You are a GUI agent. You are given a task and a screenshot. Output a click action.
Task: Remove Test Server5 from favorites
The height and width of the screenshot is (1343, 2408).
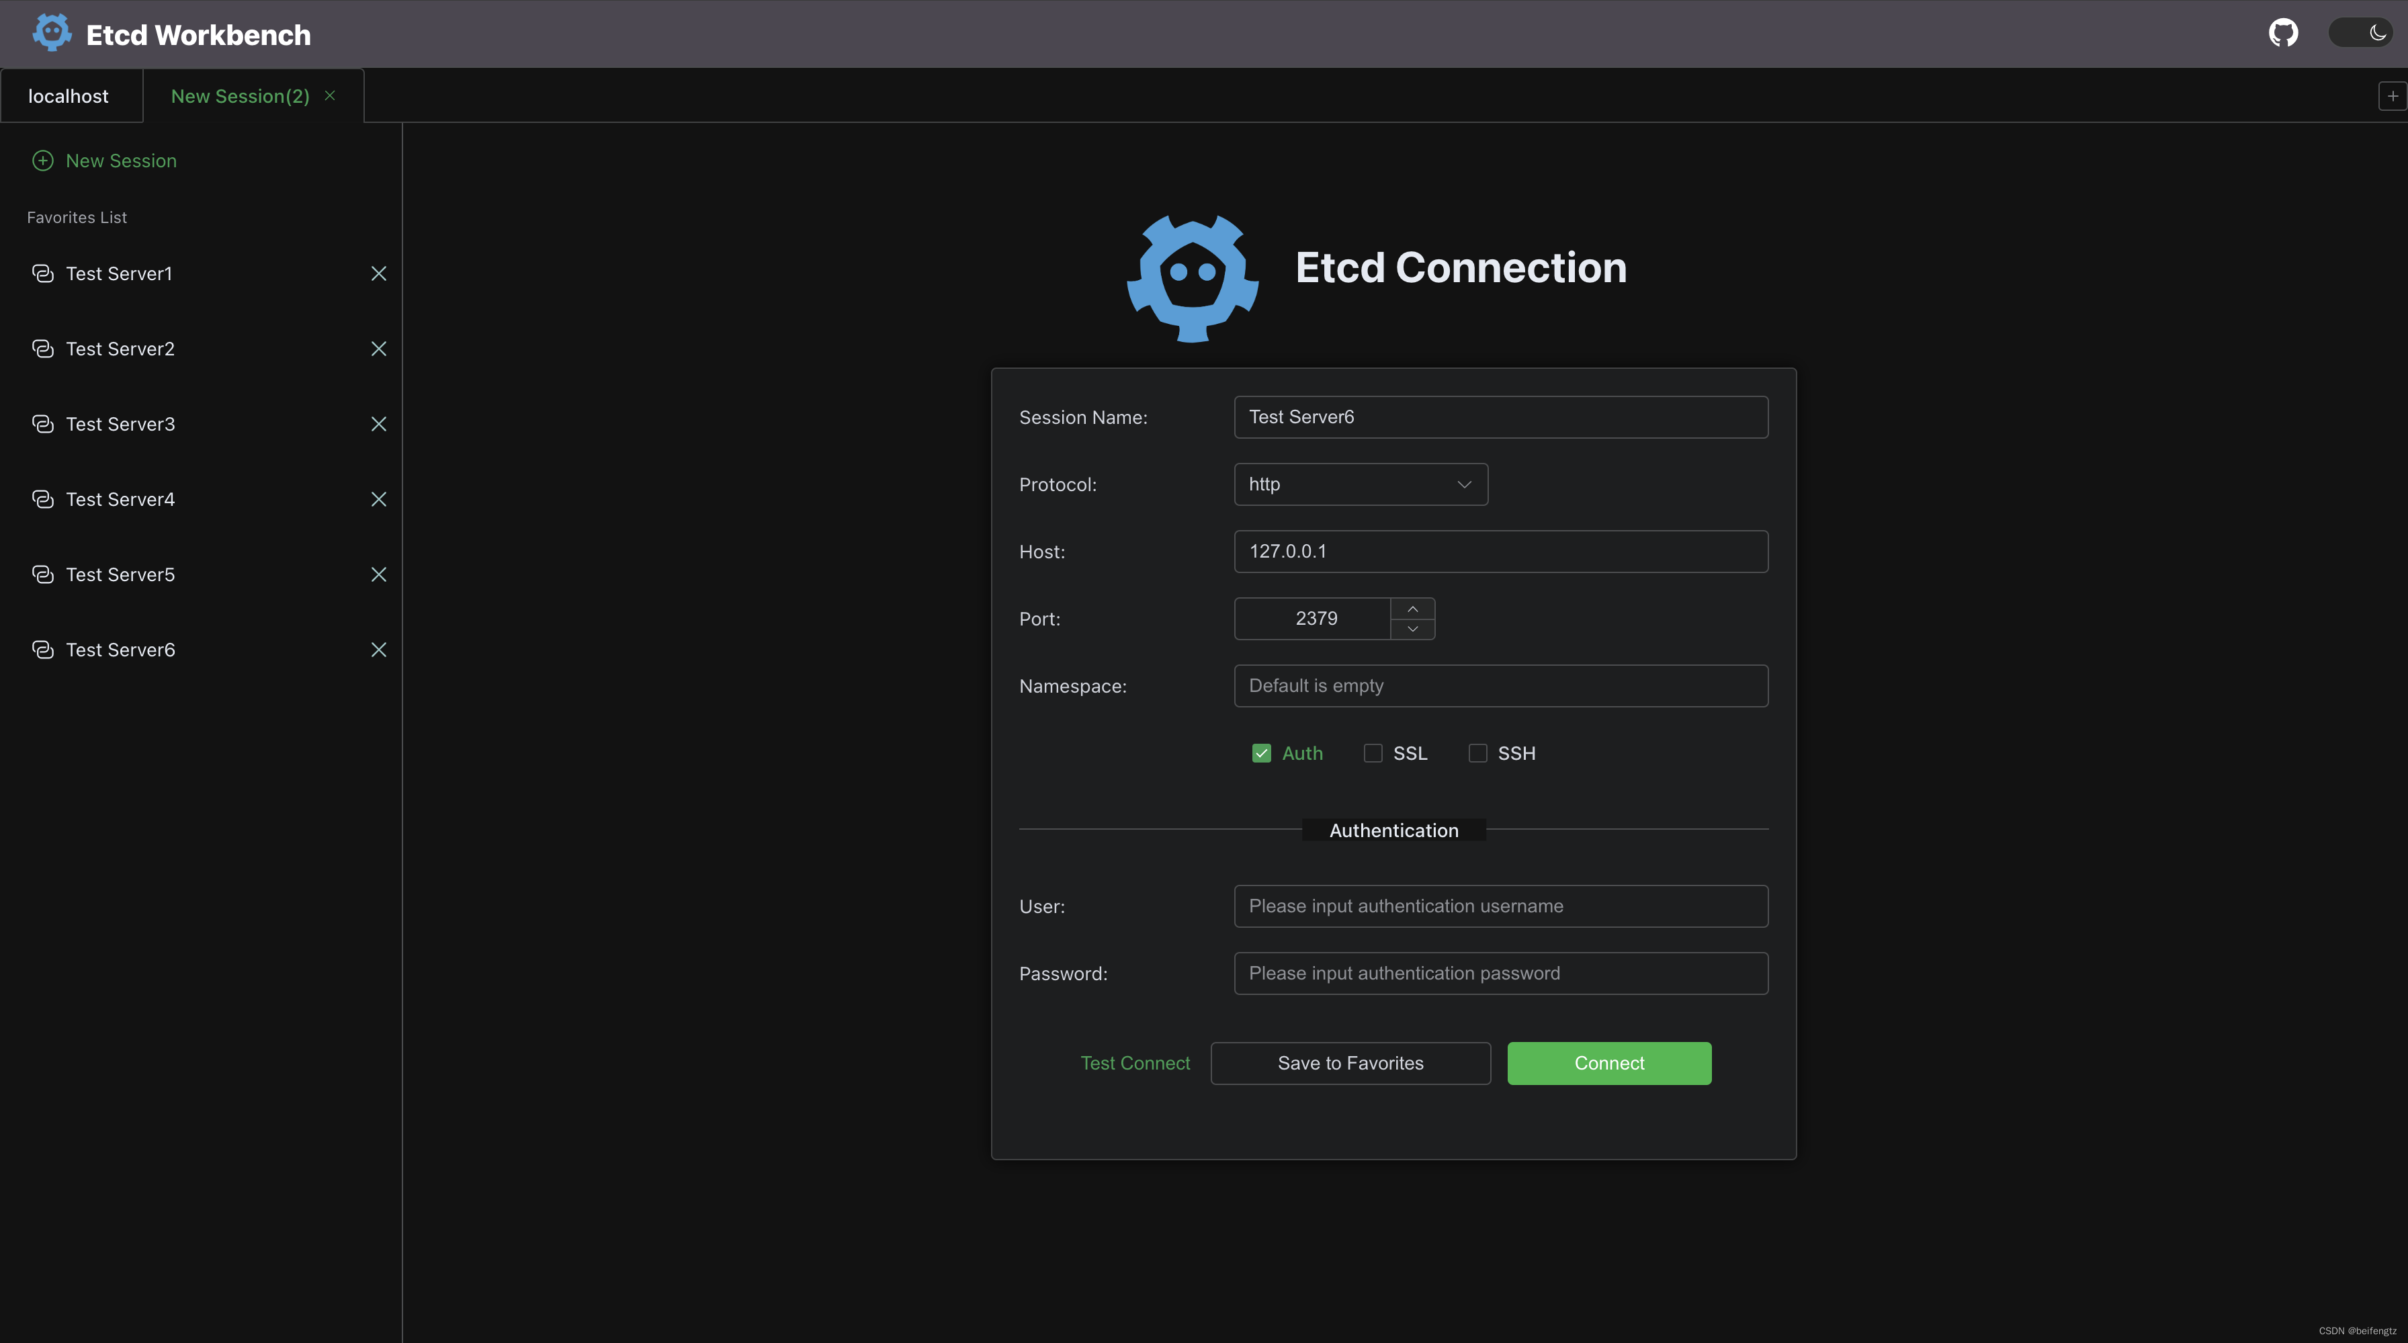pos(378,575)
